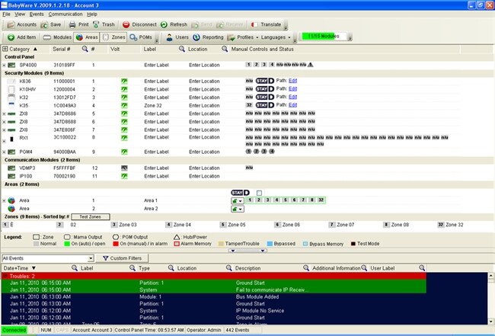Screen dimensions: 495x336
Task: Click the Refresh toolbar icon
Action: pos(174,24)
